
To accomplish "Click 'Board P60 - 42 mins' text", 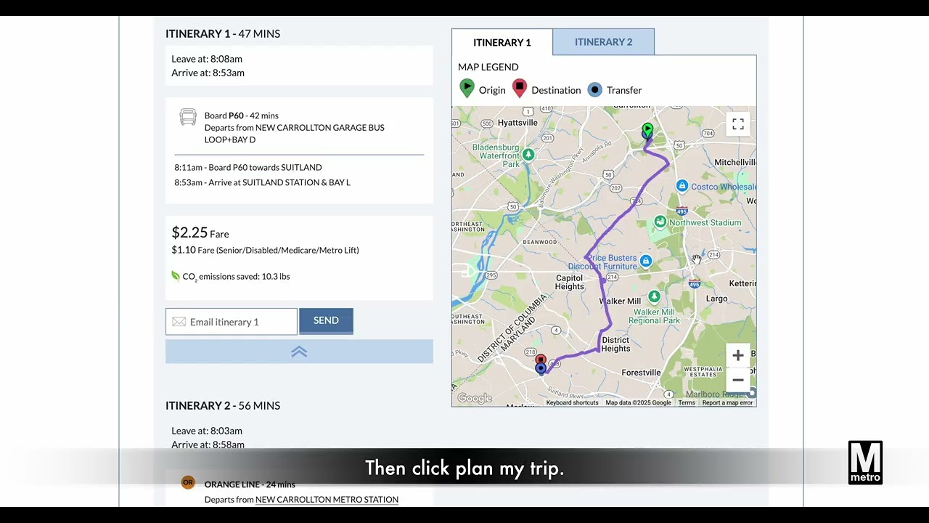I will pos(242,115).
